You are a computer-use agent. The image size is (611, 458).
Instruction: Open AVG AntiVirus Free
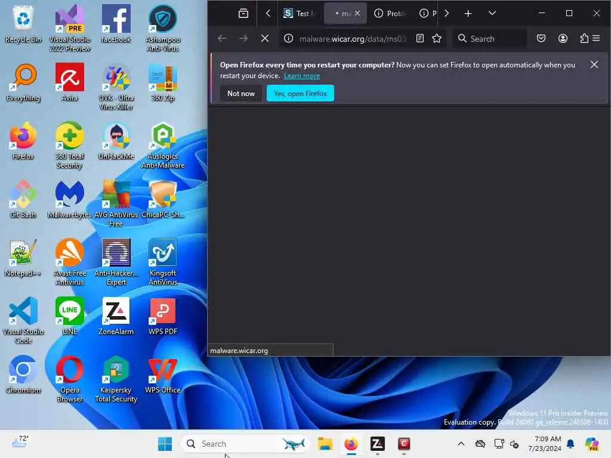click(x=116, y=204)
